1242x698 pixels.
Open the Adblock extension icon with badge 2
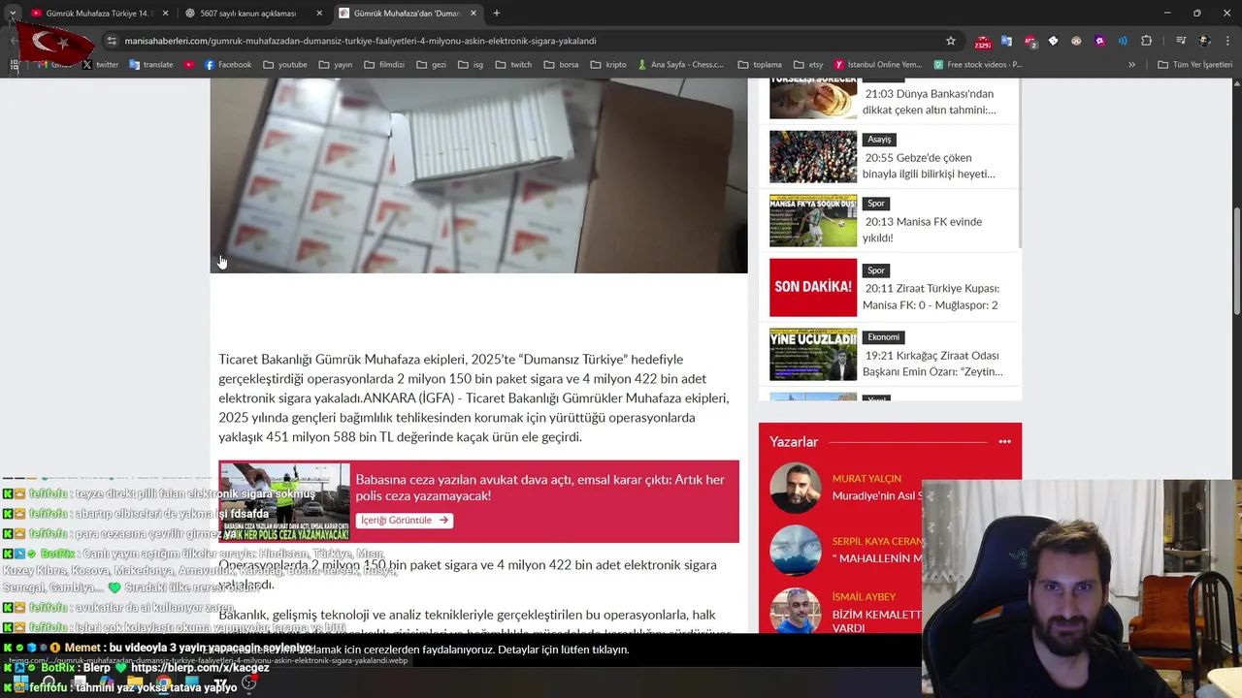pyautogui.click(x=1030, y=41)
